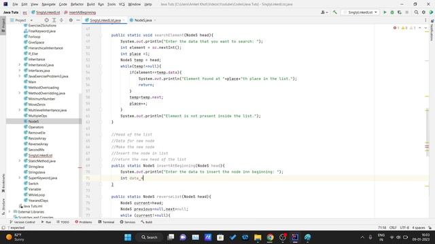Go to next highlighted error arrow
435x244 pixels.
[x=425, y=28]
